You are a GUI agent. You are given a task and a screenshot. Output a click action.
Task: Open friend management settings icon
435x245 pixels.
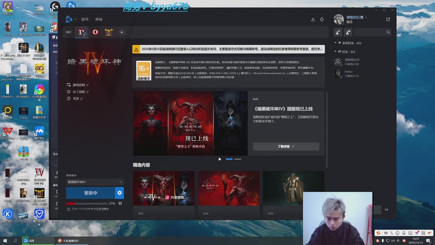[348, 32]
